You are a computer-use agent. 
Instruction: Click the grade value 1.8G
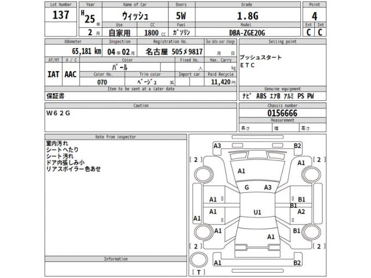point(248,16)
